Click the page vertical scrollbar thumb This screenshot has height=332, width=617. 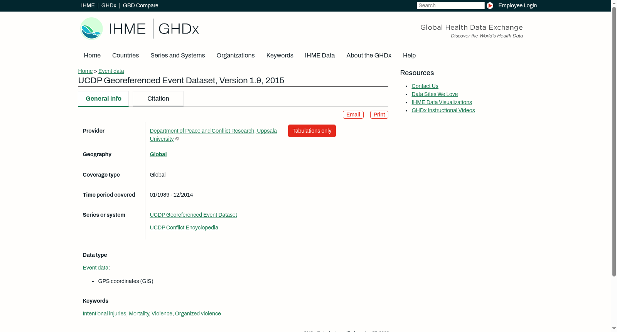click(614, 141)
